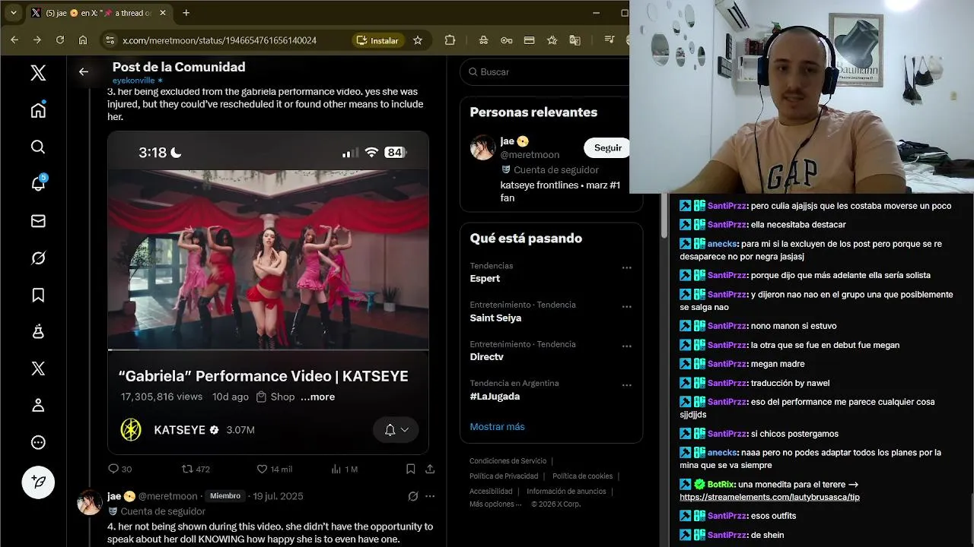View site information icon in address bar
Screen dimensions: 974x547
110,40
